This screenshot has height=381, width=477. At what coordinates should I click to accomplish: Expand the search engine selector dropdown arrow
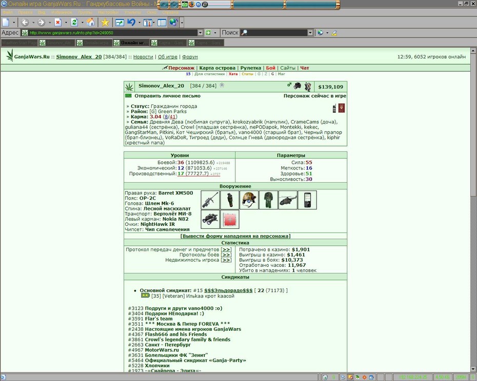[327, 33]
